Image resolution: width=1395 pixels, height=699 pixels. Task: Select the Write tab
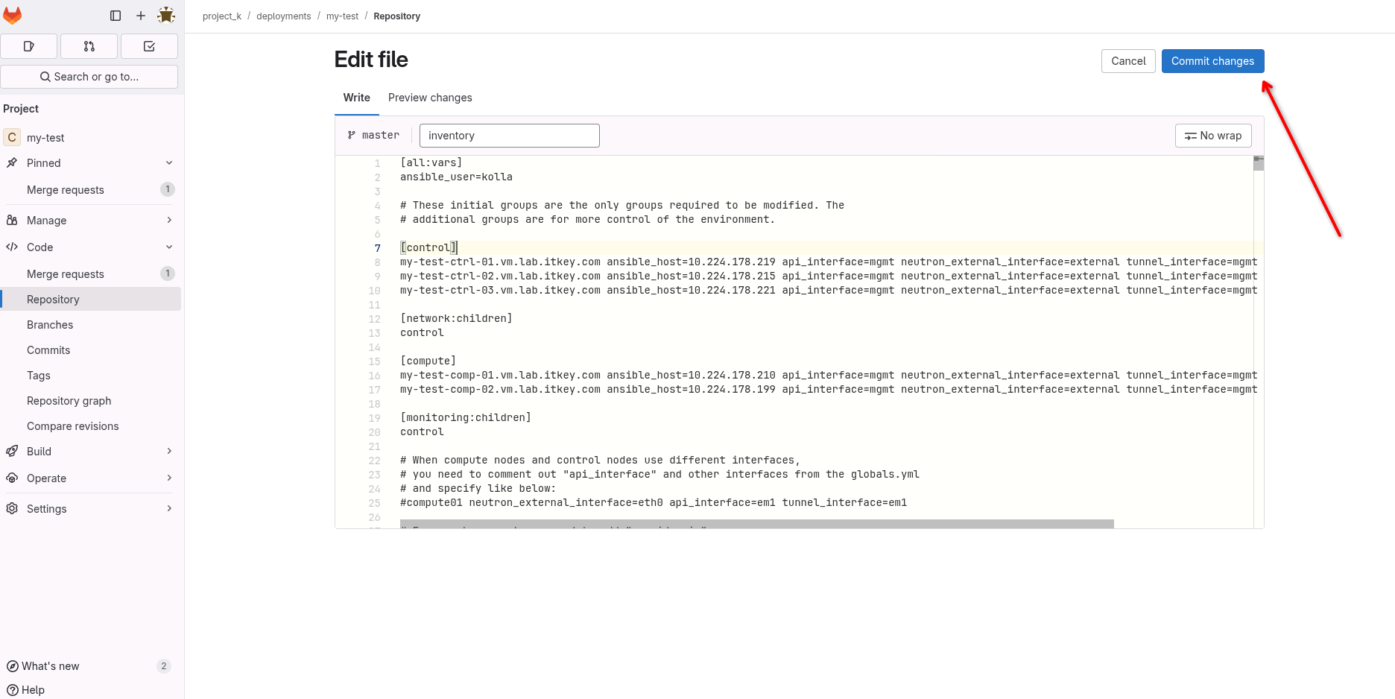tap(356, 98)
